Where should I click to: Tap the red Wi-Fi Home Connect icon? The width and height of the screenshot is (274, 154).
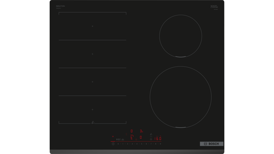pos(113,137)
